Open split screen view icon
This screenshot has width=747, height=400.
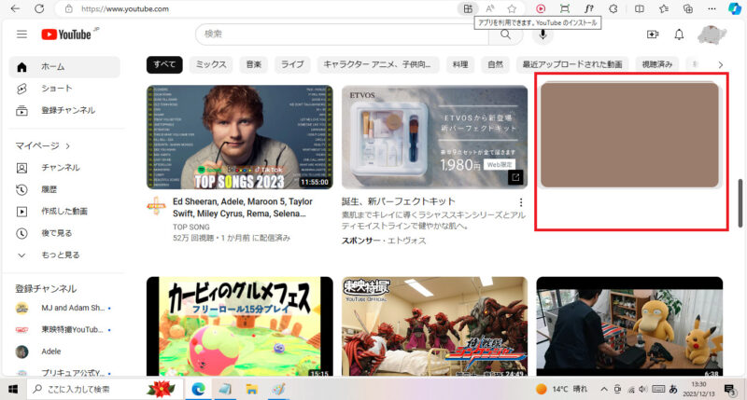[640, 8]
